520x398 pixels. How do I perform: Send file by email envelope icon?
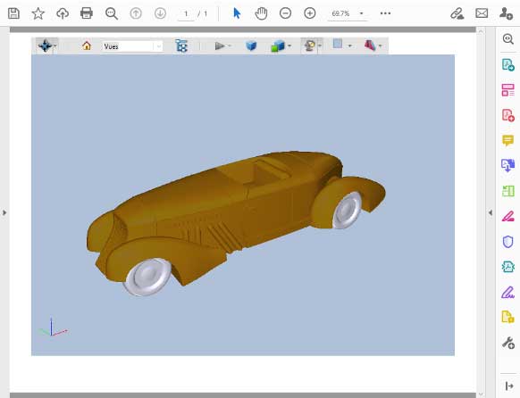(482, 13)
